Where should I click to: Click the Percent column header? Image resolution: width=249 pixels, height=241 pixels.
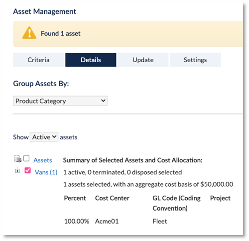point(75,198)
